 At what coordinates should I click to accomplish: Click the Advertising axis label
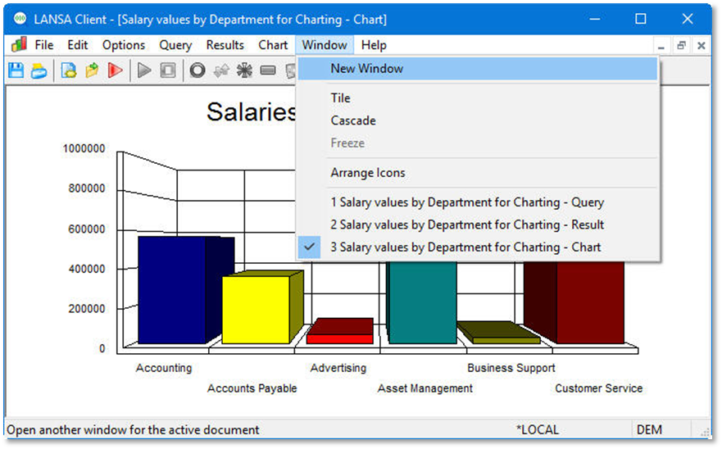[x=338, y=368]
